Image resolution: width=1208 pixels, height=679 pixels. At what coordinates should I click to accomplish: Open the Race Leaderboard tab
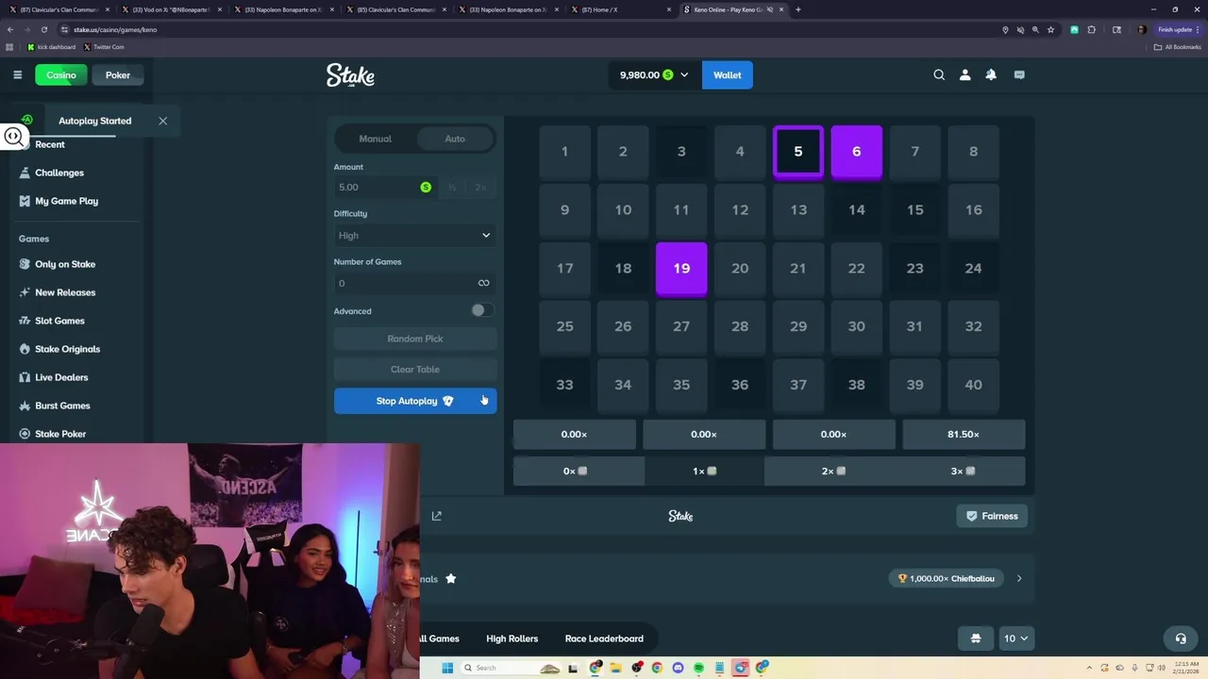604,638
